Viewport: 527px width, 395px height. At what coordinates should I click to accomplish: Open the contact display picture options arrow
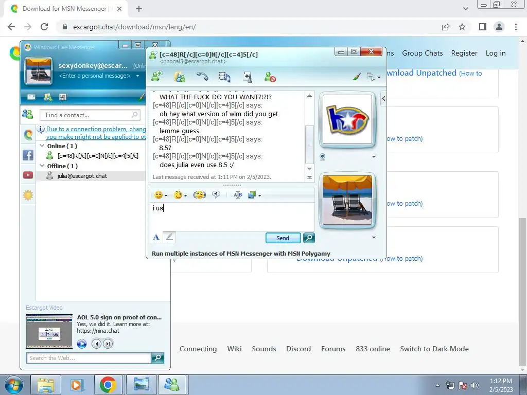click(374, 157)
